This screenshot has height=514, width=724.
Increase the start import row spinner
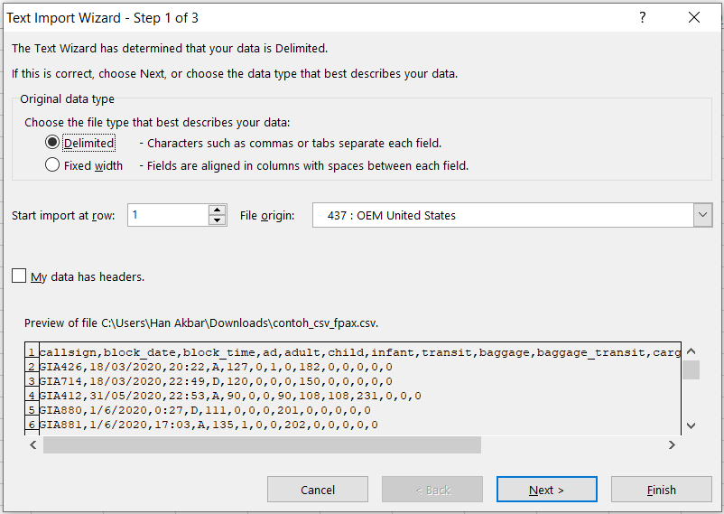click(217, 210)
